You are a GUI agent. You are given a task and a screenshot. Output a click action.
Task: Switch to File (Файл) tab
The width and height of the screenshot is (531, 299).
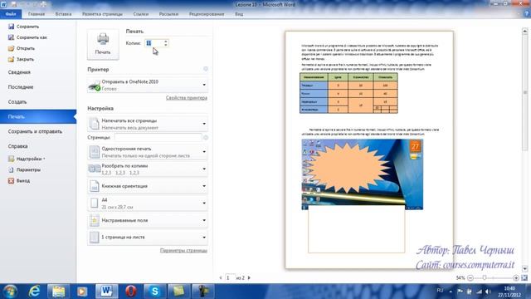point(11,14)
